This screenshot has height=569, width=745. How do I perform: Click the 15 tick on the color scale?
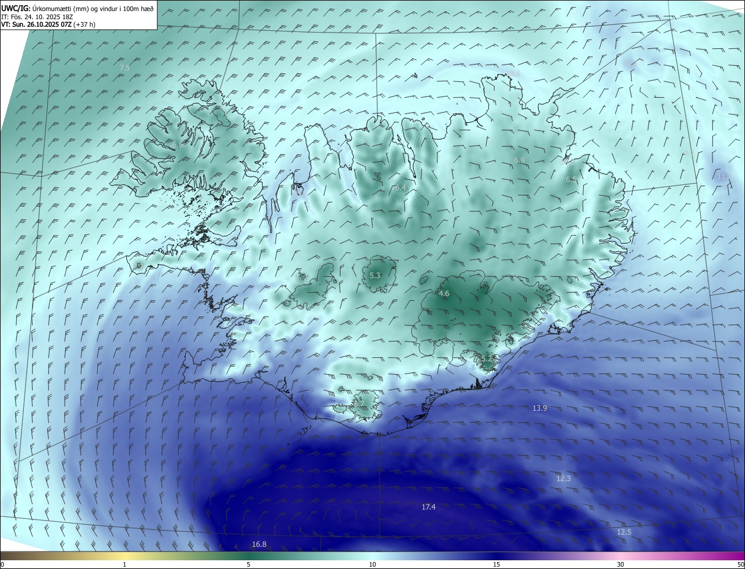click(x=496, y=564)
